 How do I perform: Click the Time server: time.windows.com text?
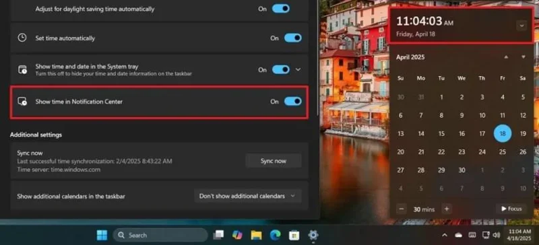point(59,170)
